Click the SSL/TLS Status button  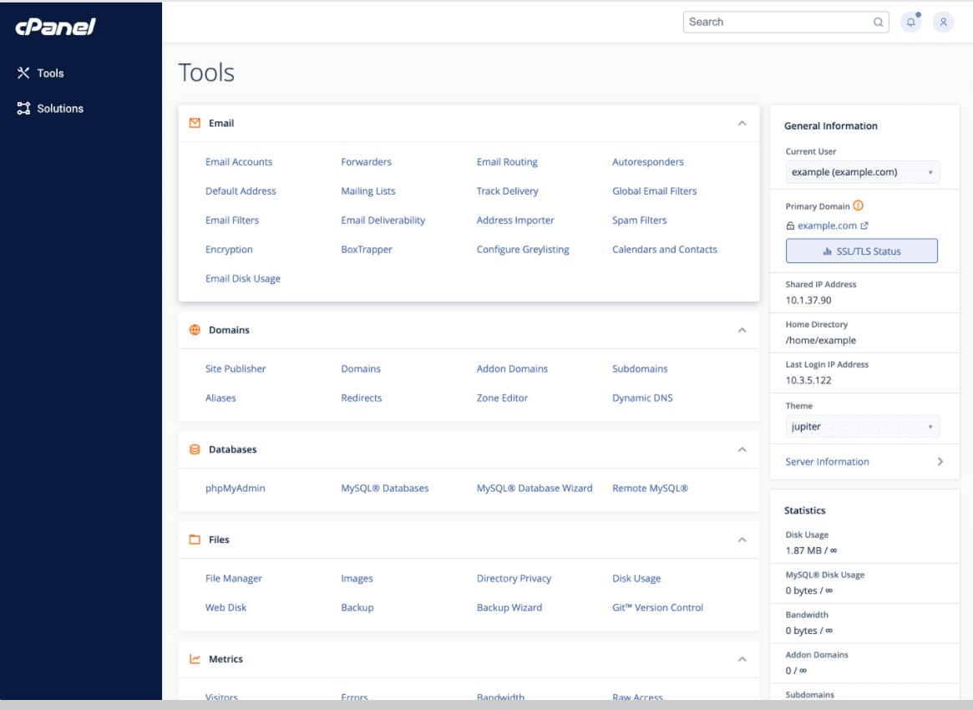pos(862,251)
